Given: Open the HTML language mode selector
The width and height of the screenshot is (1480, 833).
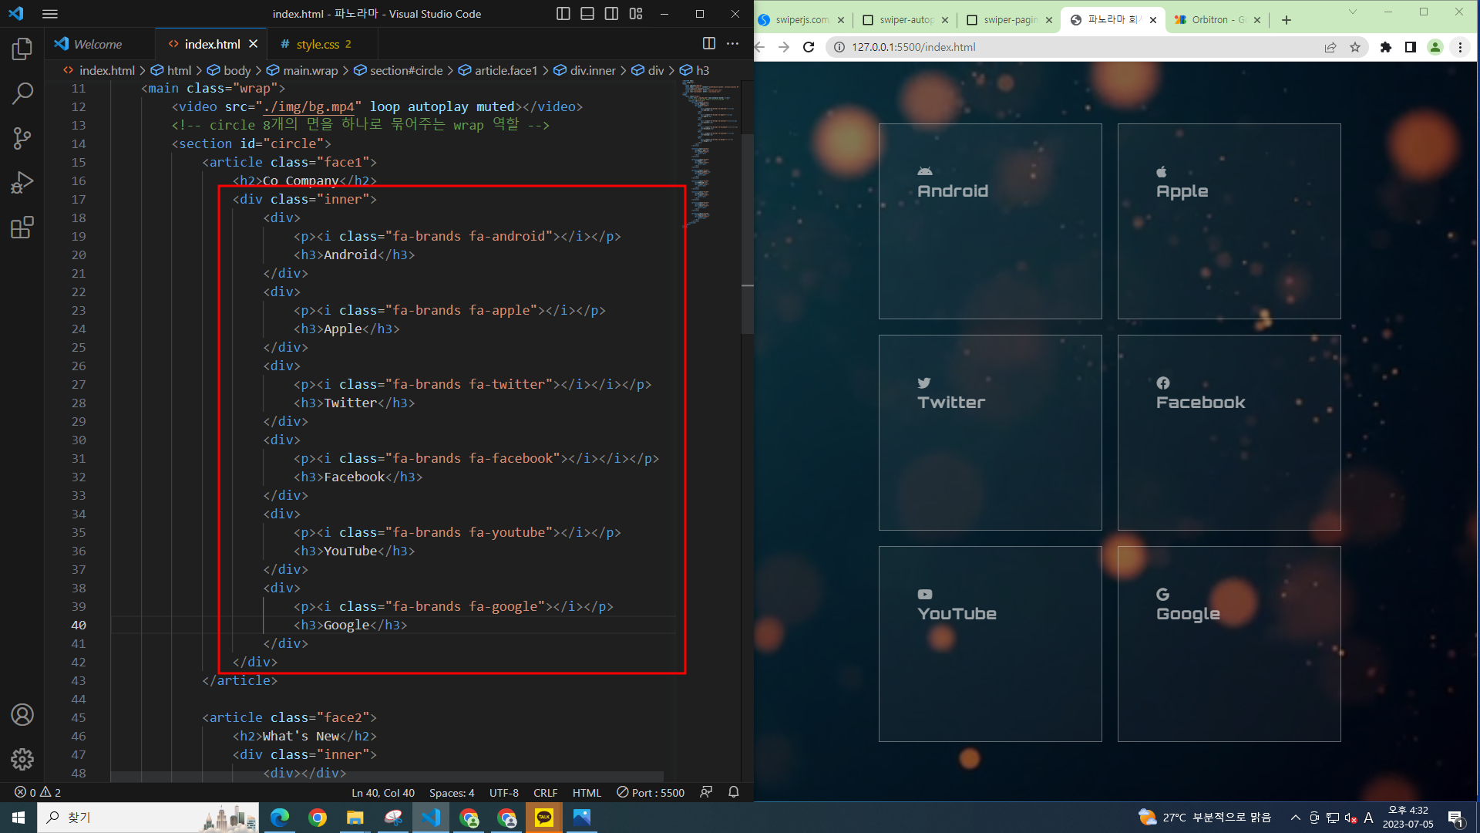Looking at the screenshot, I should (x=586, y=792).
